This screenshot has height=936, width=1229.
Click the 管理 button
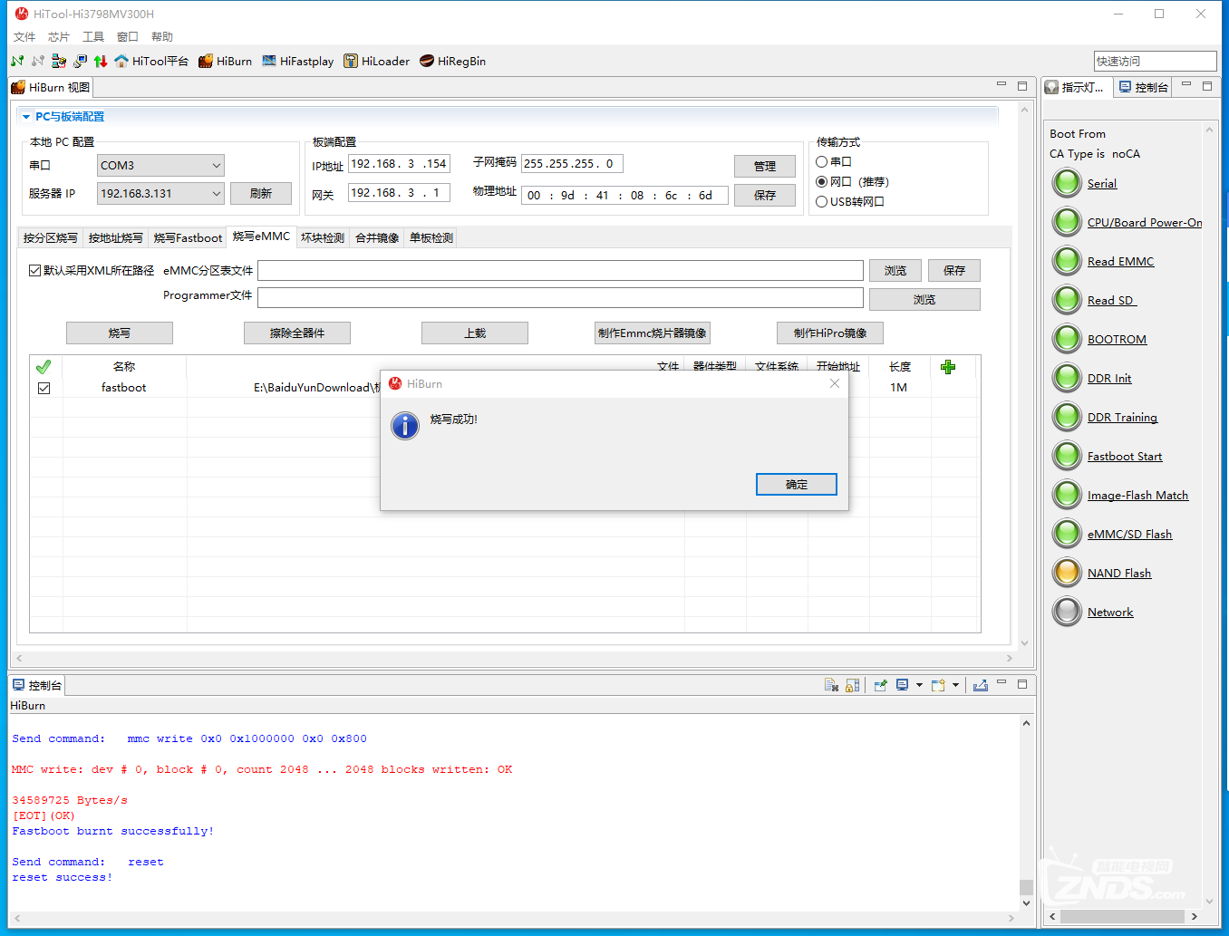pos(765,166)
